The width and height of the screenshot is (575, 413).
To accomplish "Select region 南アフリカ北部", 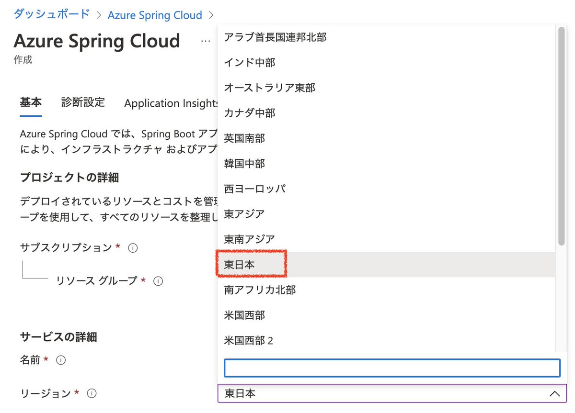I will tap(386, 290).
